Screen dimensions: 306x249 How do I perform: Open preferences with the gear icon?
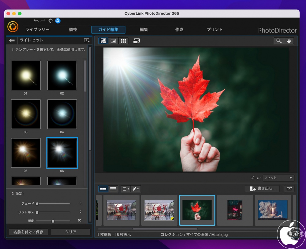[50, 21]
